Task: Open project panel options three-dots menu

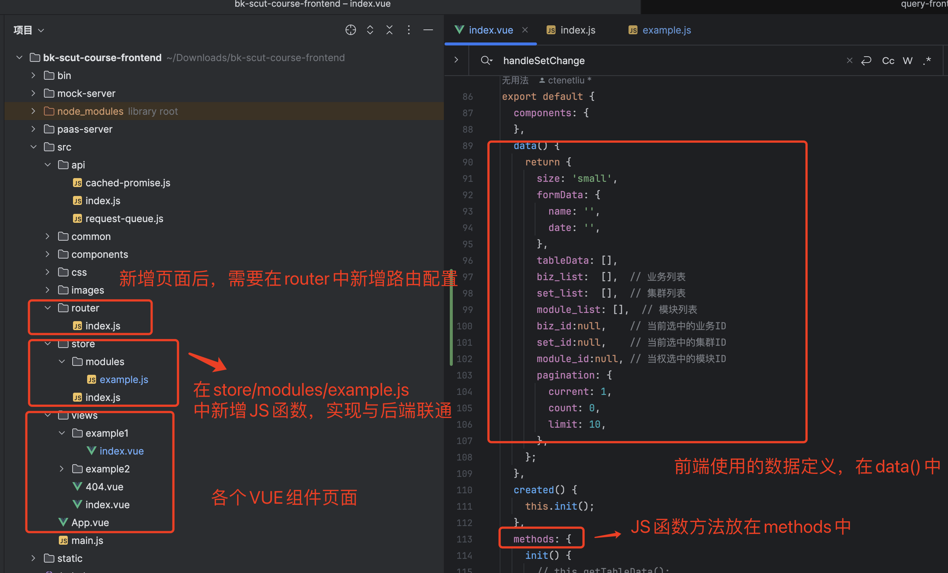Action: point(408,30)
